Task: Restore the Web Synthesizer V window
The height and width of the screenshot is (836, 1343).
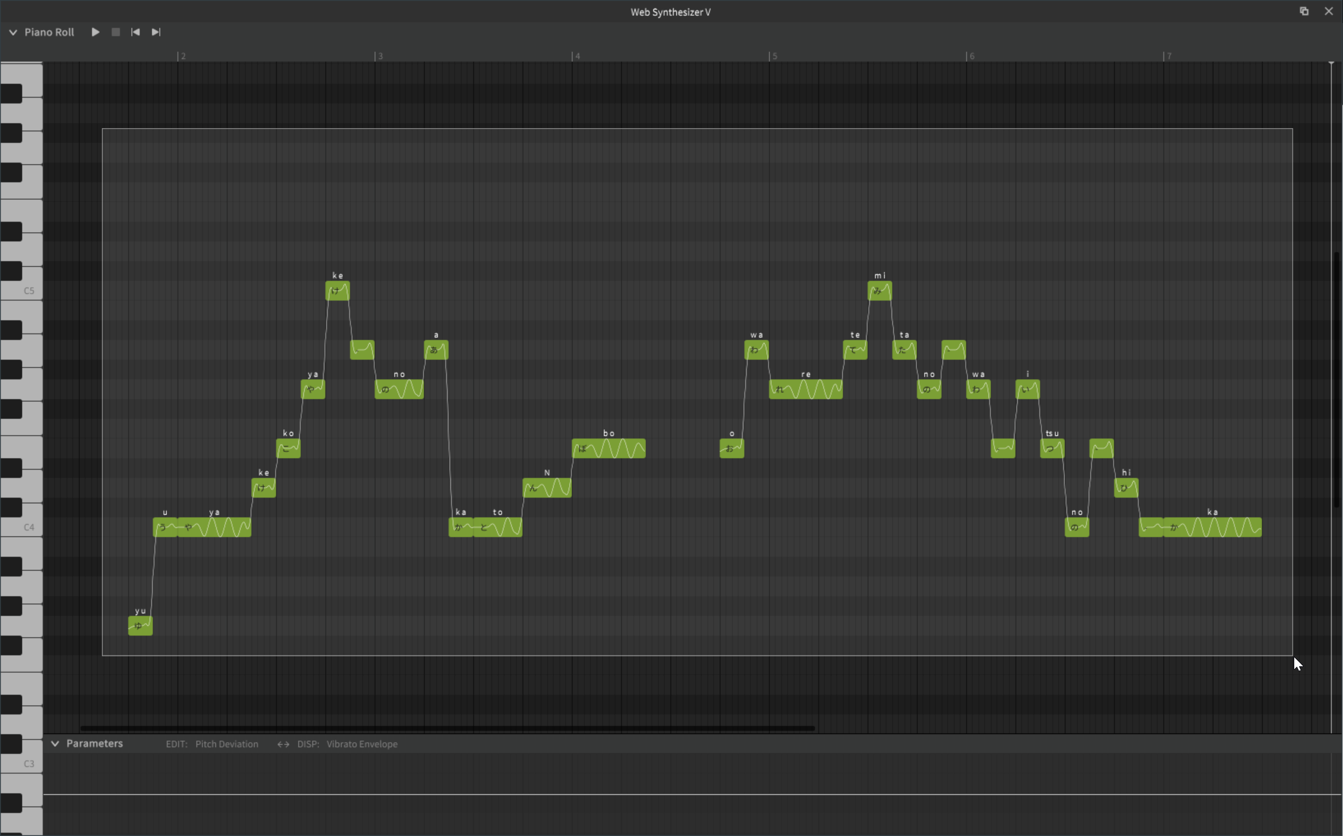Action: click(1304, 11)
